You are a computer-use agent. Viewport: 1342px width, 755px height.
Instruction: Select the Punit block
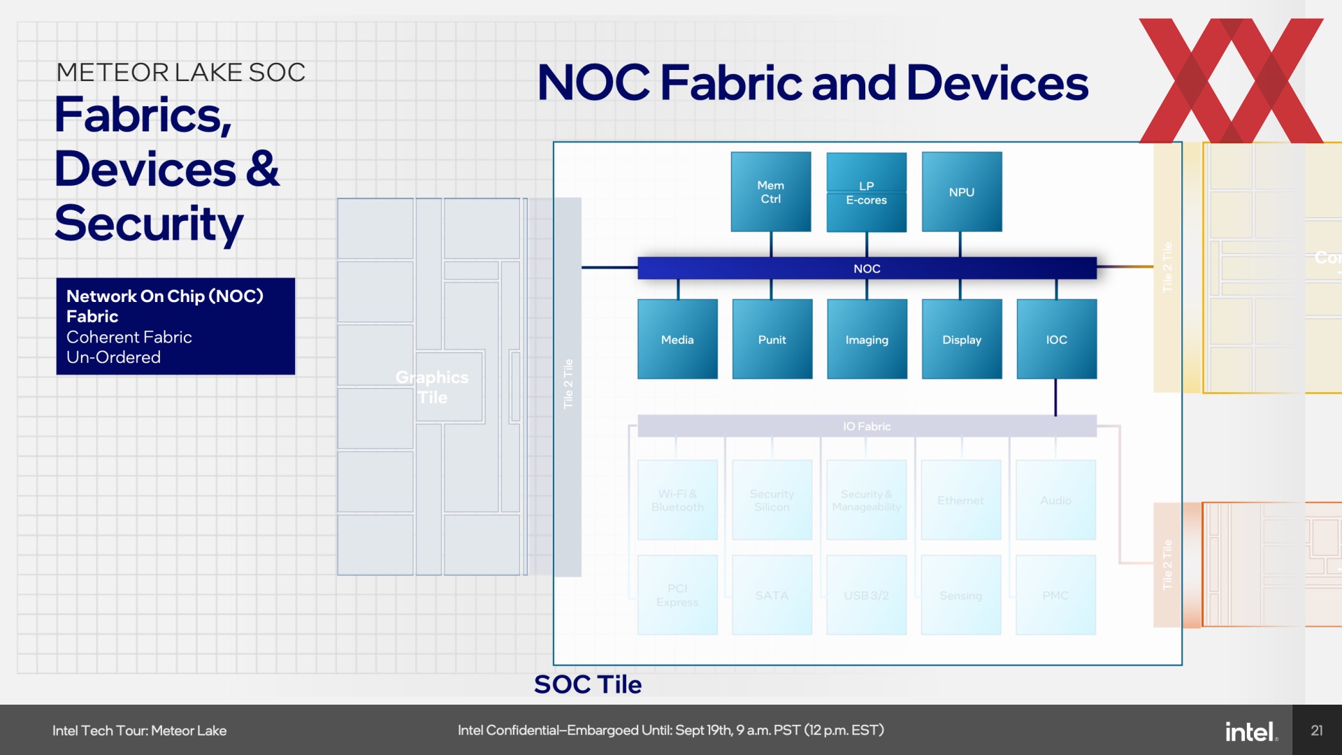772,339
